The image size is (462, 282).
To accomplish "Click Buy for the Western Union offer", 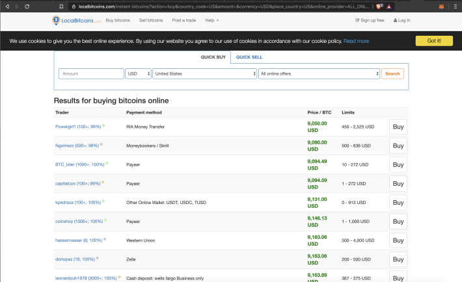I will tap(398, 240).
